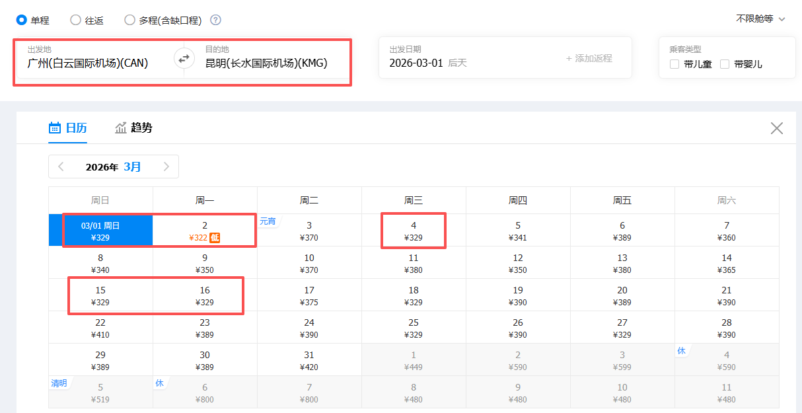Viewport: 802px width, 413px height.
Task: Switch to the 日历 calendar tab
Action: click(x=68, y=128)
